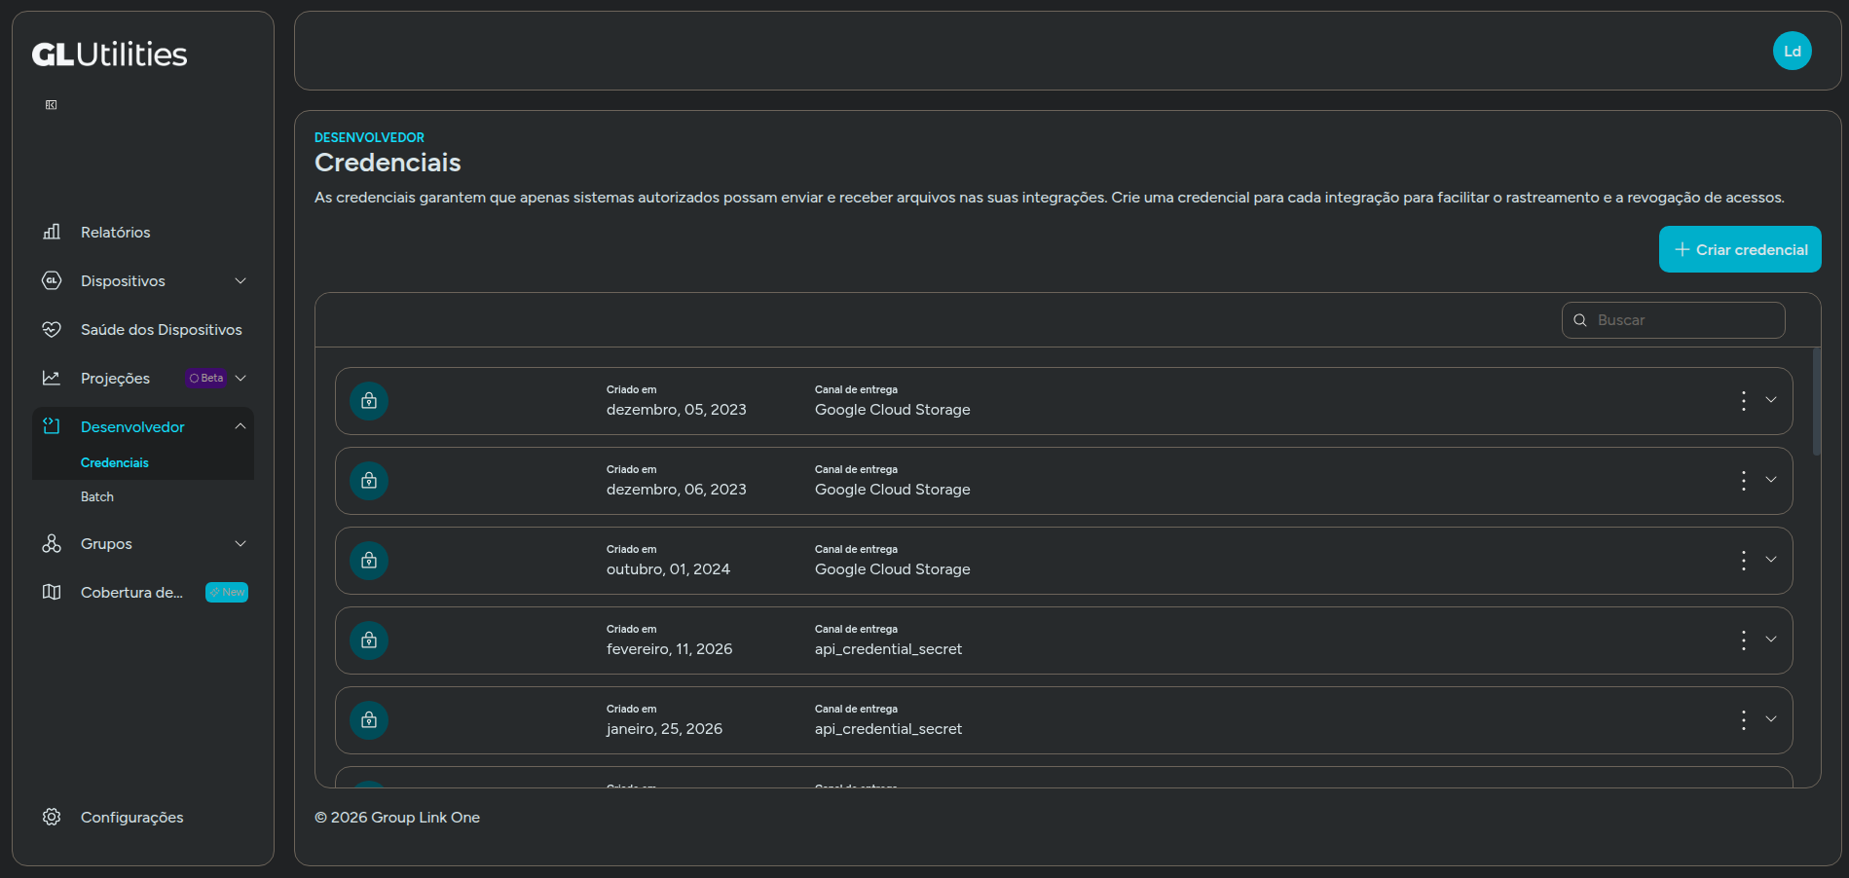Screen dimensions: 1849x878
Task: Click the DESENVOLVEDOR breadcrumb label
Action: coord(369,137)
